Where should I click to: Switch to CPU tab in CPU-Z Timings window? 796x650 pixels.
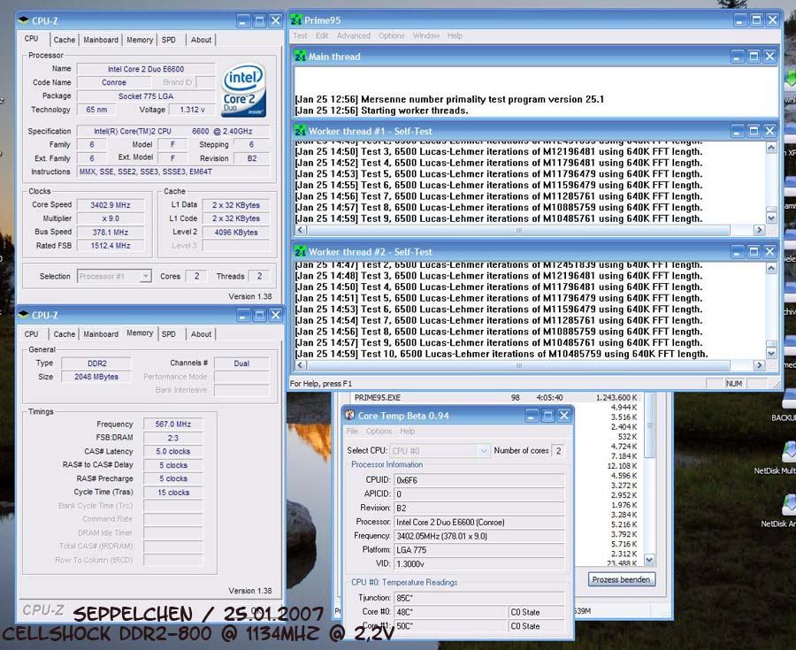tap(32, 334)
